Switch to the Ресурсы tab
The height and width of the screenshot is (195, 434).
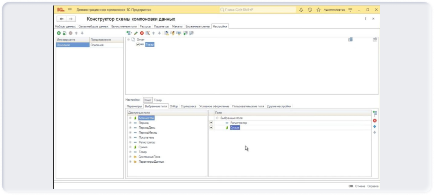tap(145, 26)
